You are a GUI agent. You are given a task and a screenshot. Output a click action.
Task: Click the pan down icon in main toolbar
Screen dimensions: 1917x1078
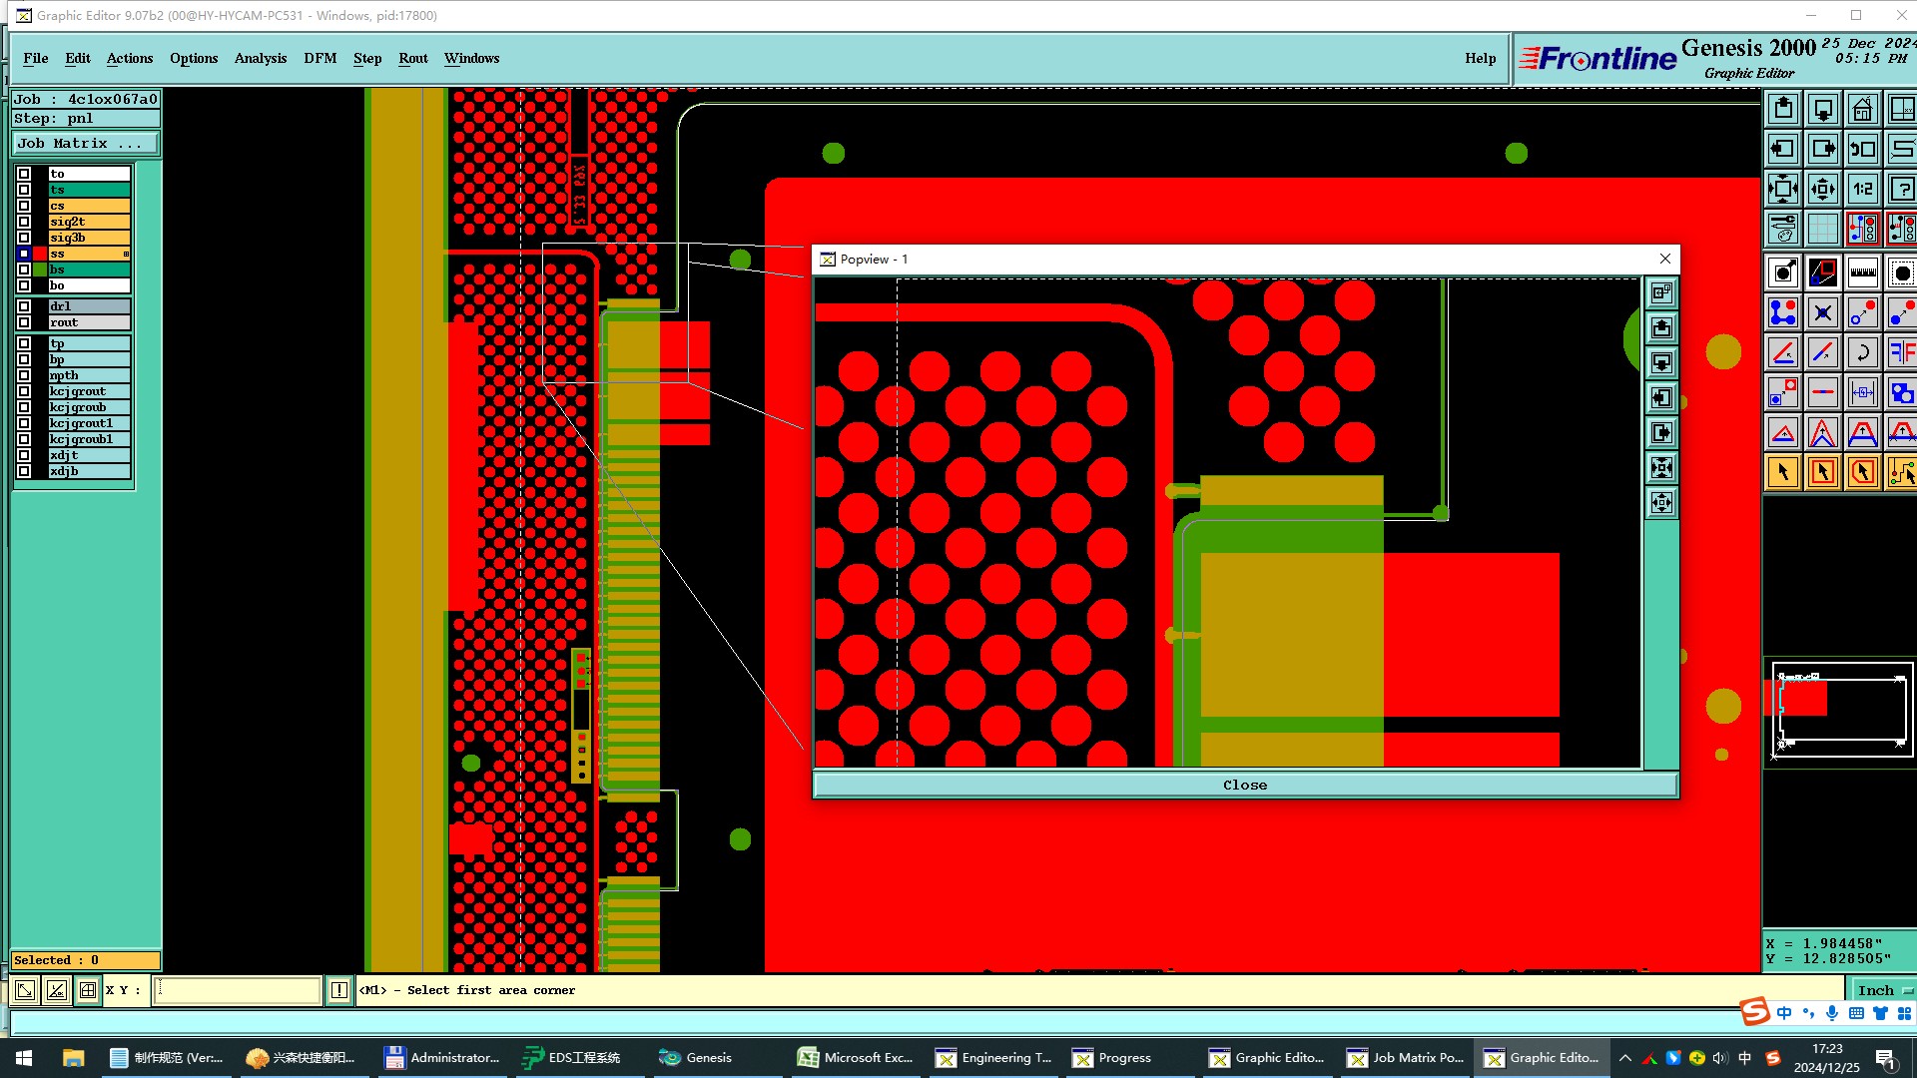(1823, 109)
